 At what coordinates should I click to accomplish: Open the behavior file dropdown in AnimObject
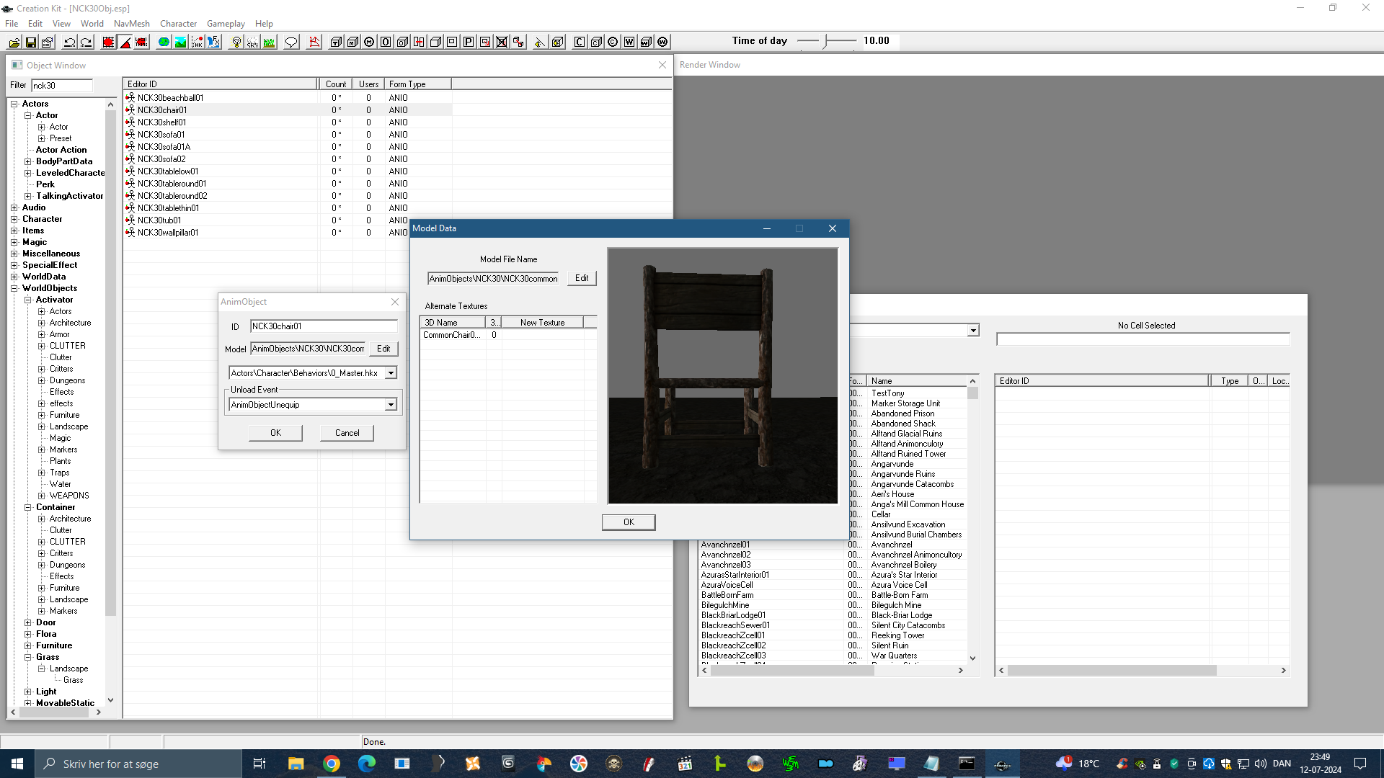(391, 373)
